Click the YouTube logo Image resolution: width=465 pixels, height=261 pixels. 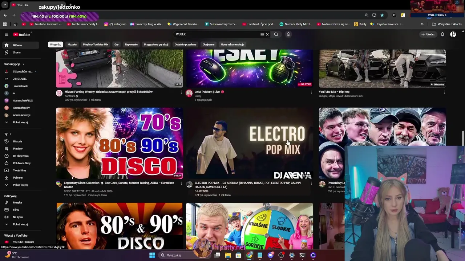pyautogui.click(x=22, y=34)
